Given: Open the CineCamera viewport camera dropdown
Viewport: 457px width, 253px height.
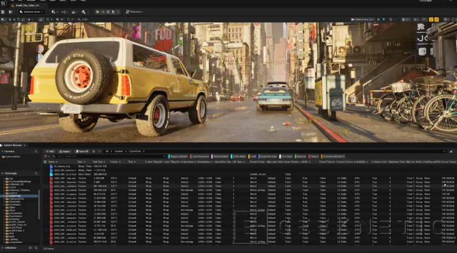Looking at the screenshot, I should [x=363, y=19].
